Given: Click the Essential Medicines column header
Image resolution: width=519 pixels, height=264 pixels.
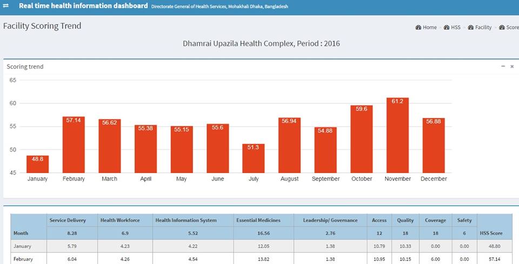Looking at the screenshot, I should 258,220.
